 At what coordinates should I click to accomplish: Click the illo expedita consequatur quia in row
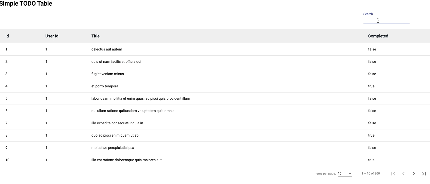tap(117, 123)
